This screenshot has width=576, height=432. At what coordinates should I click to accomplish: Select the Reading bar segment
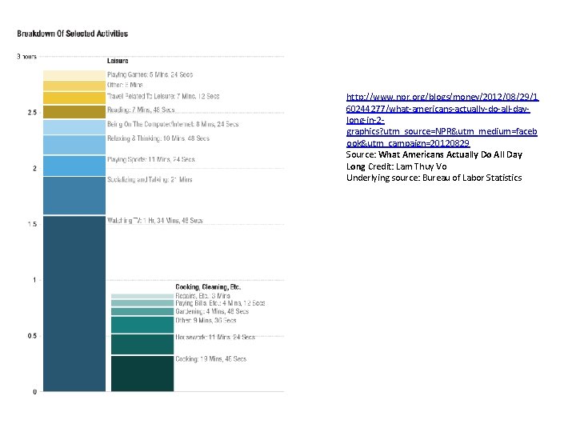coord(74,112)
